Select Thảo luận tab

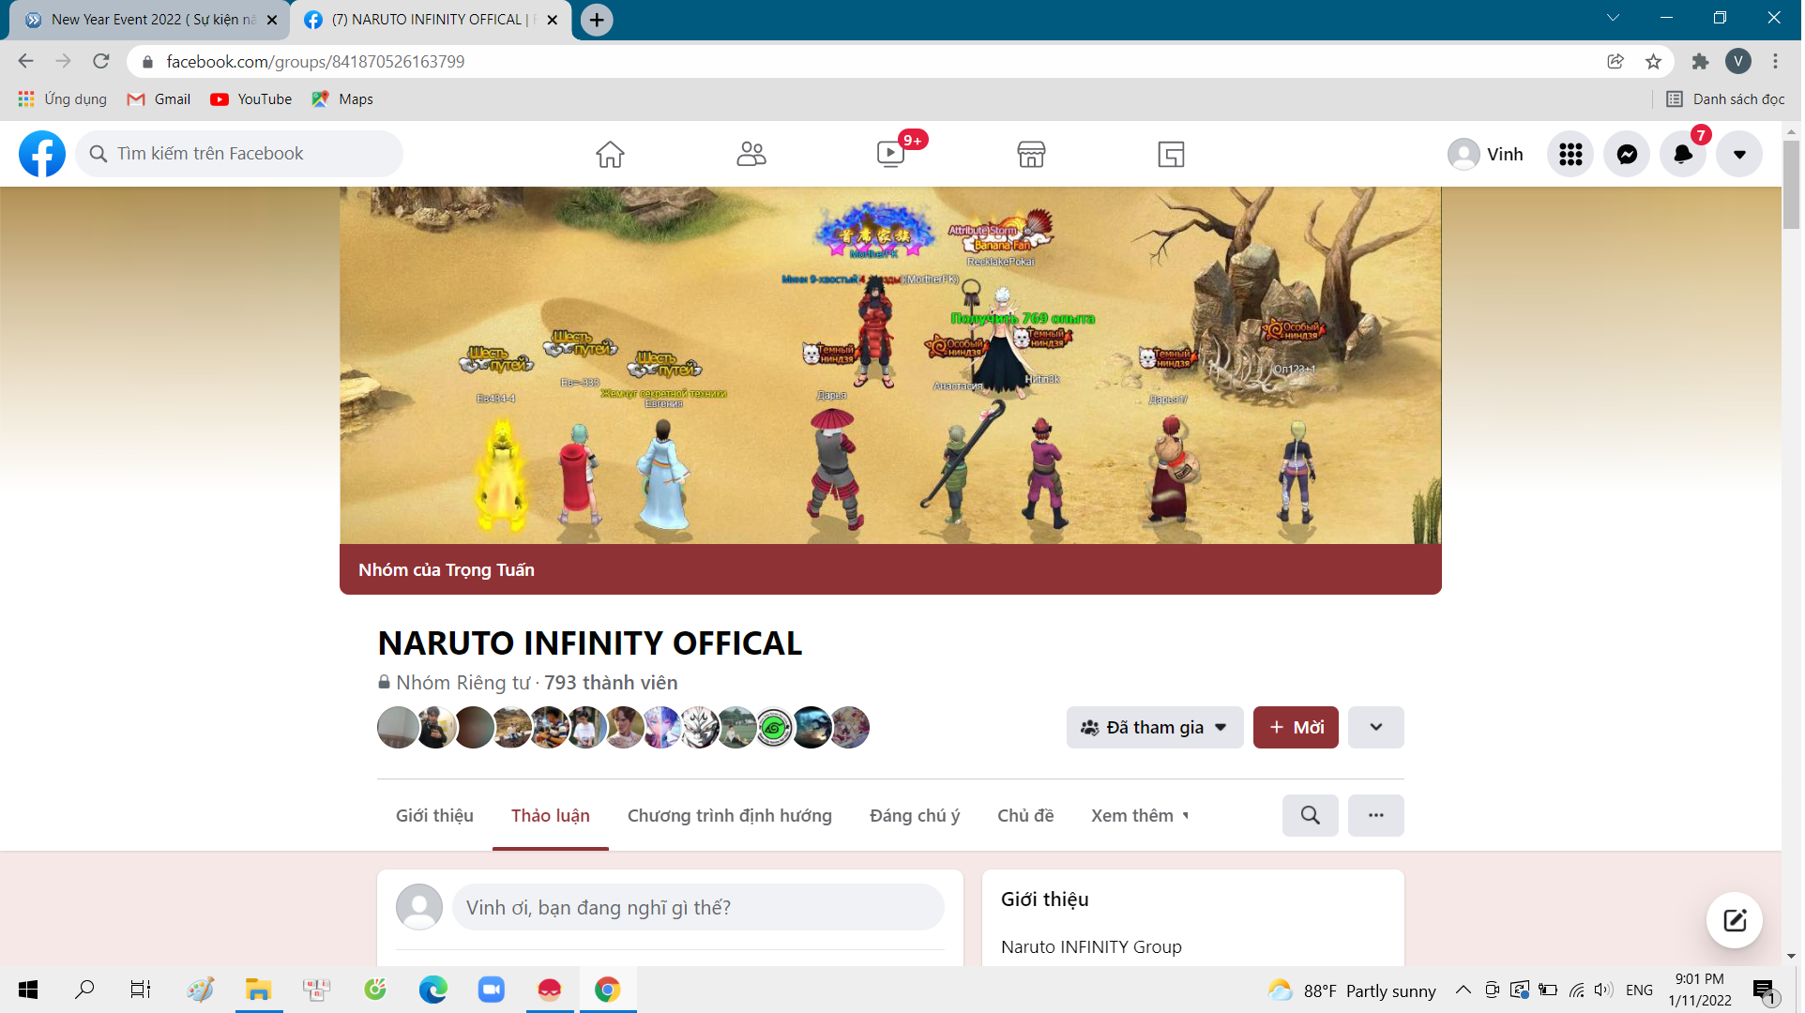[x=550, y=815]
